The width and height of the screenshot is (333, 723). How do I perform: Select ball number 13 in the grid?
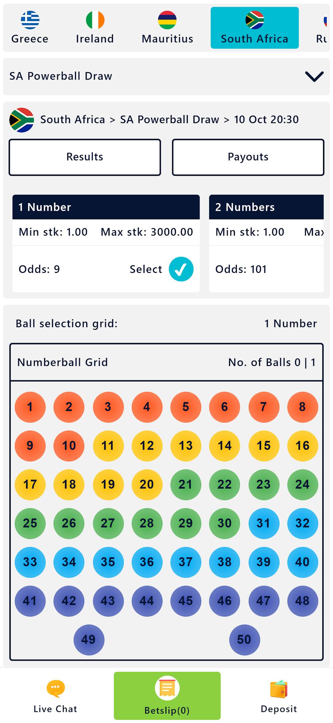click(185, 445)
